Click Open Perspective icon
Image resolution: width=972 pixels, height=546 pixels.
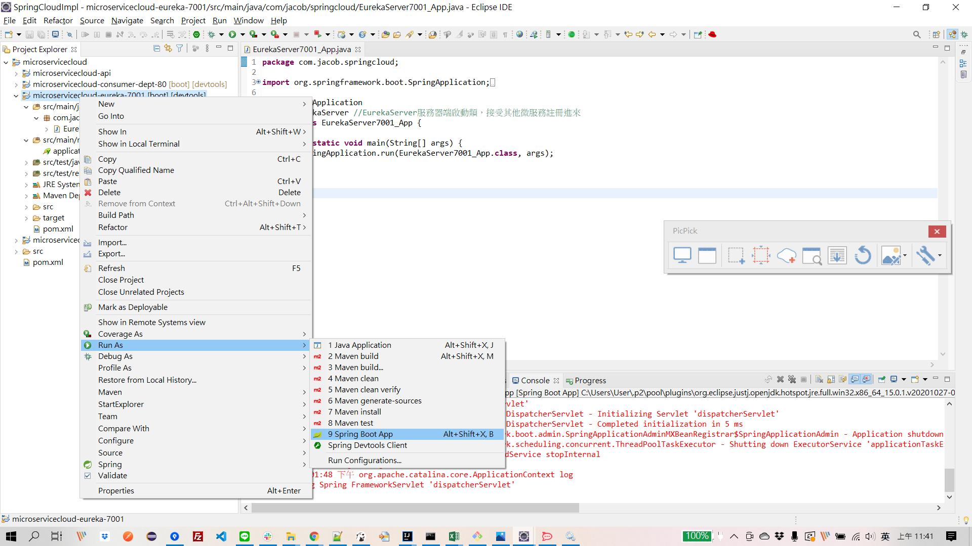pyautogui.click(x=937, y=34)
